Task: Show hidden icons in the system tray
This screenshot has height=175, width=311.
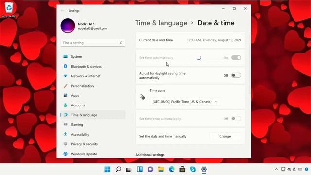Action: (276, 169)
